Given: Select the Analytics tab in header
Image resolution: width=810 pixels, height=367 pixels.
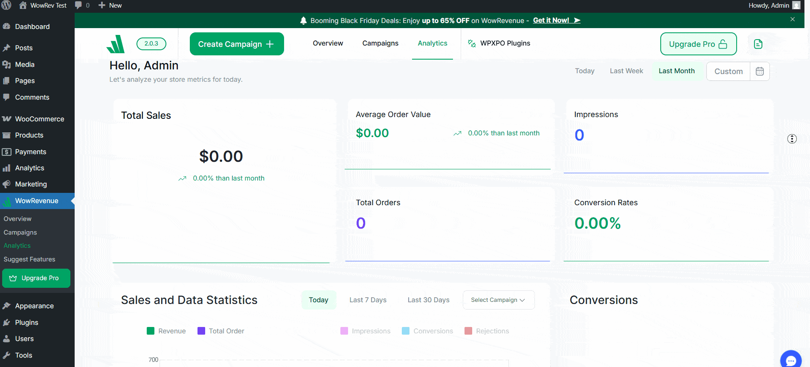Looking at the screenshot, I should click(433, 43).
